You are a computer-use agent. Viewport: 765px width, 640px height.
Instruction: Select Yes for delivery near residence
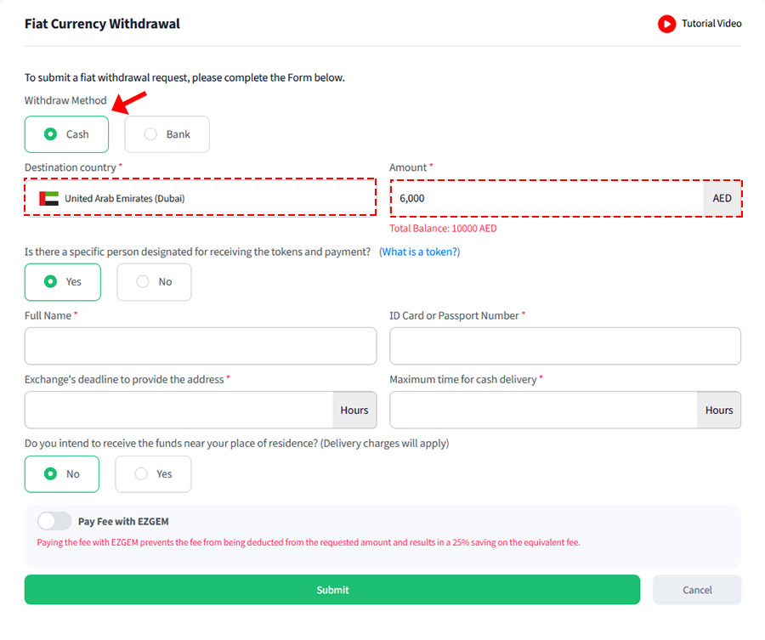[153, 474]
